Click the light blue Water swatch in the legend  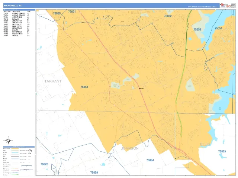[15, 153]
